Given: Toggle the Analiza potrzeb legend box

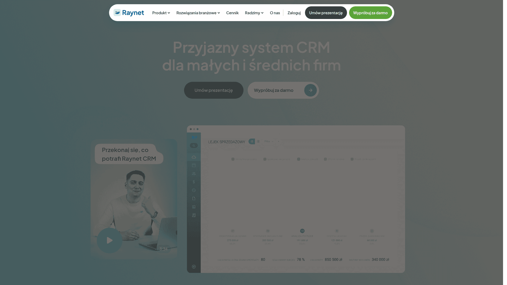Looking at the screenshot, I should click(299, 159).
